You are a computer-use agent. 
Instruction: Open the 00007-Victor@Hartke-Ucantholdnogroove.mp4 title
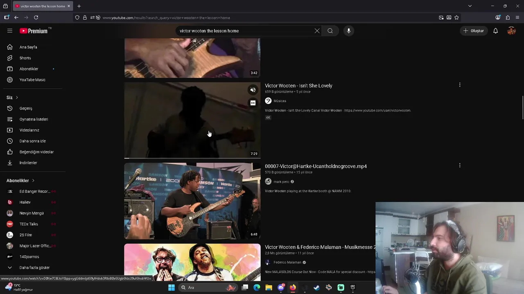tap(316, 166)
